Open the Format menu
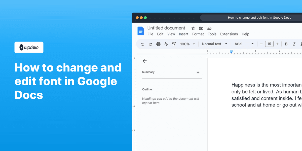This screenshot has height=151, width=302. (198, 34)
